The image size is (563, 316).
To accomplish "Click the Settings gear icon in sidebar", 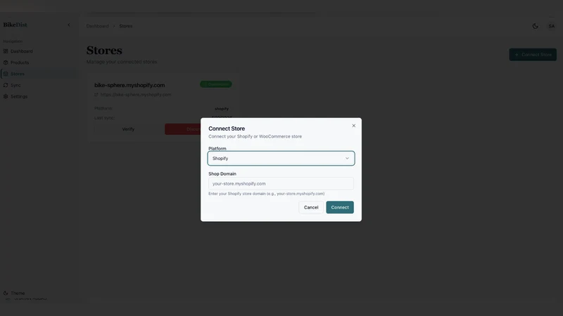I will pyautogui.click(x=6, y=96).
